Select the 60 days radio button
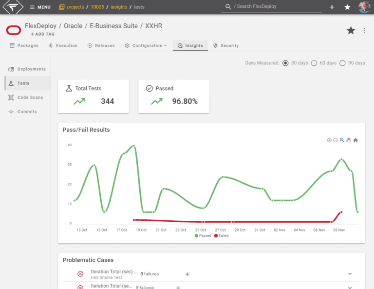 pyautogui.click(x=314, y=63)
